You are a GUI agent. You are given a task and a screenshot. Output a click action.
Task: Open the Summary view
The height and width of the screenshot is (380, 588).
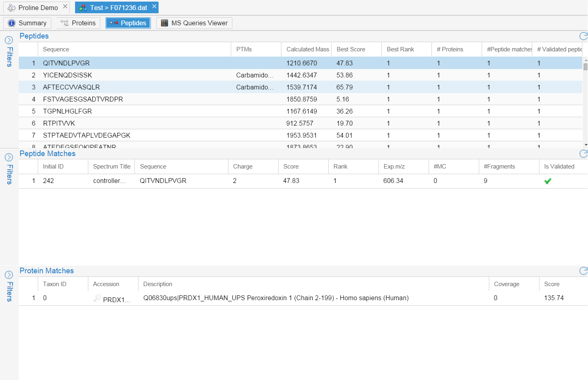[27, 23]
